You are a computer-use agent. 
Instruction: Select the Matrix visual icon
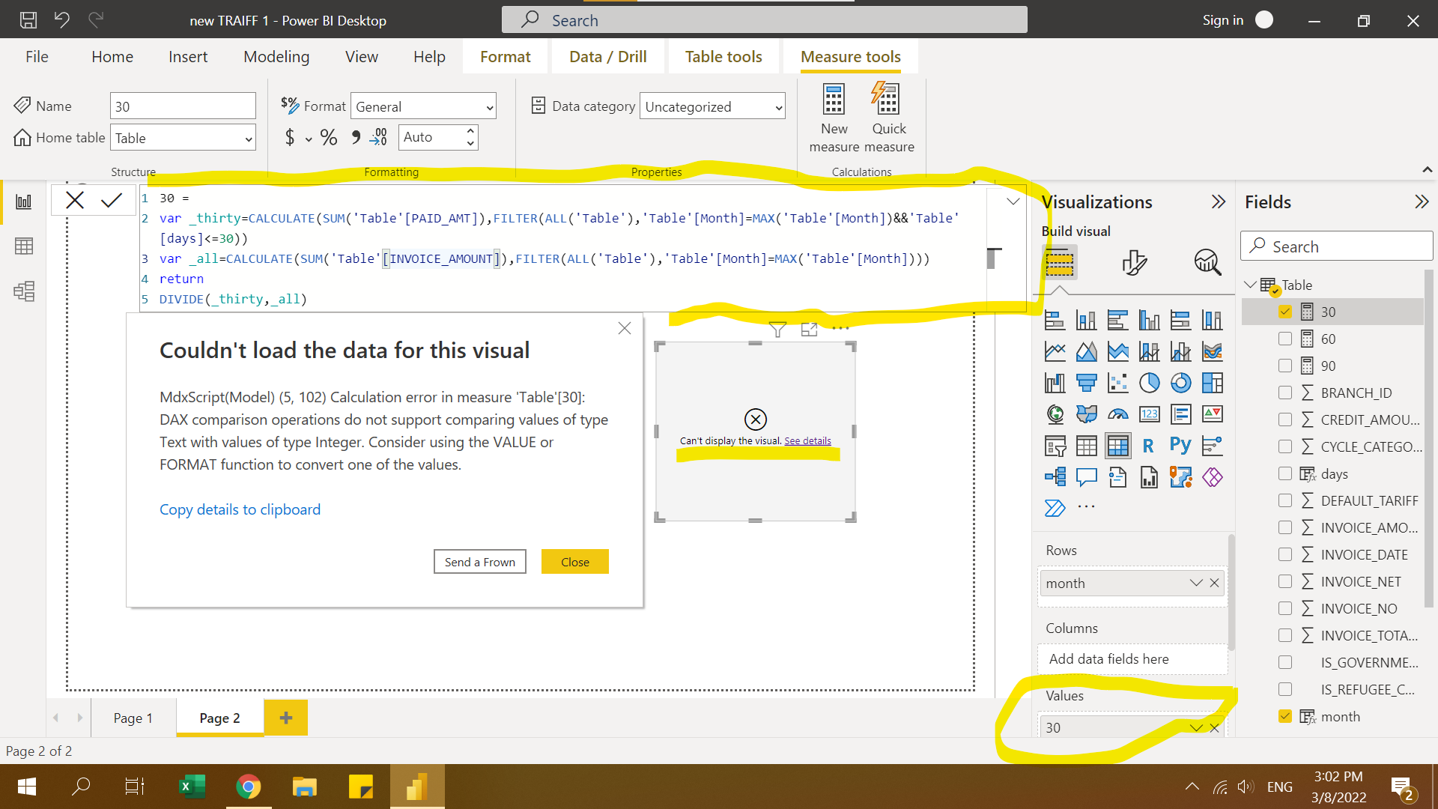pos(1117,446)
